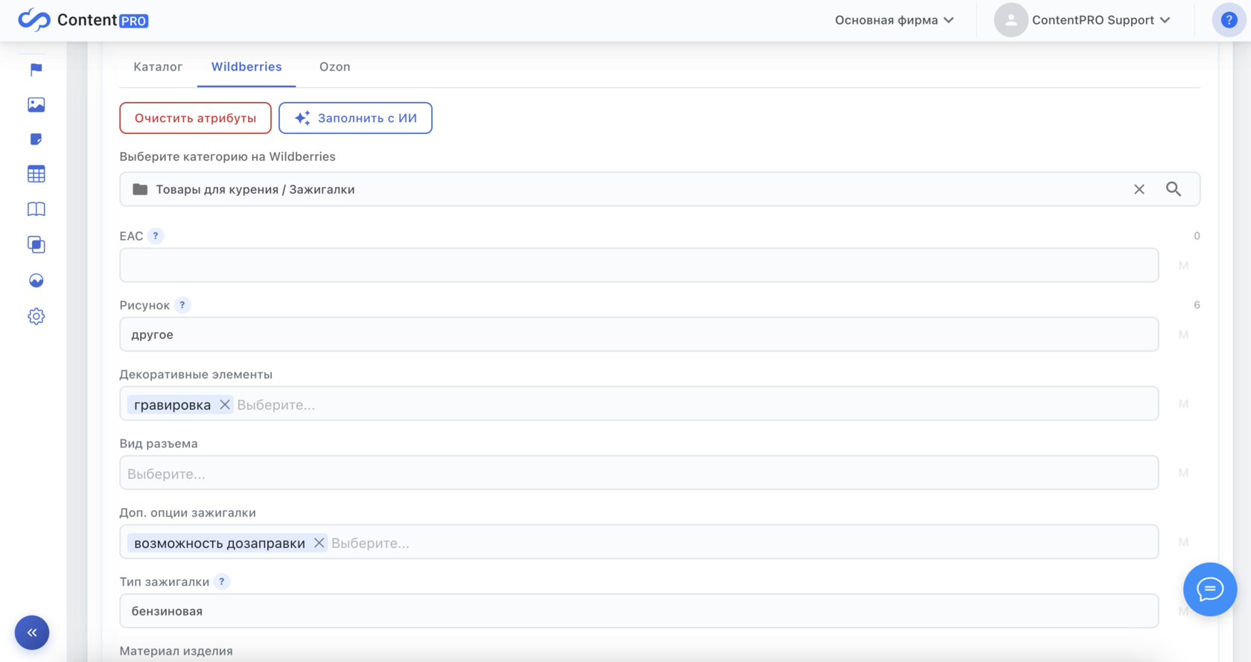Click the Рисунок field containing другое
This screenshot has width=1251, height=662.
coord(639,334)
